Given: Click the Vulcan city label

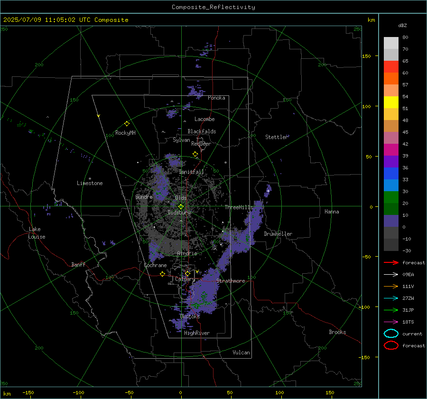Looking at the screenshot, I should tap(241, 353).
